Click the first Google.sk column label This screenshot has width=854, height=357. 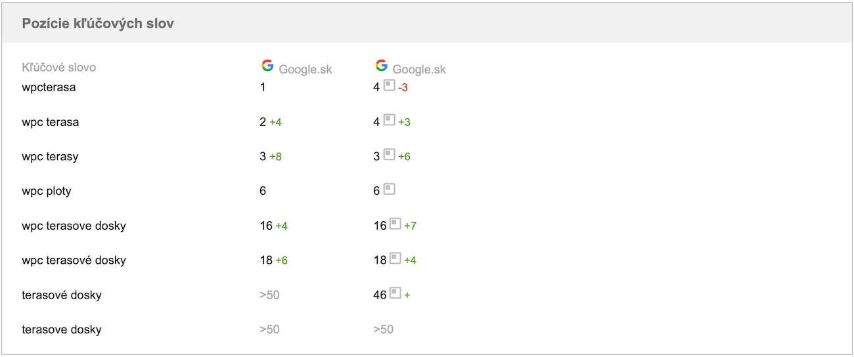pyautogui.click(x=305, y=70)
